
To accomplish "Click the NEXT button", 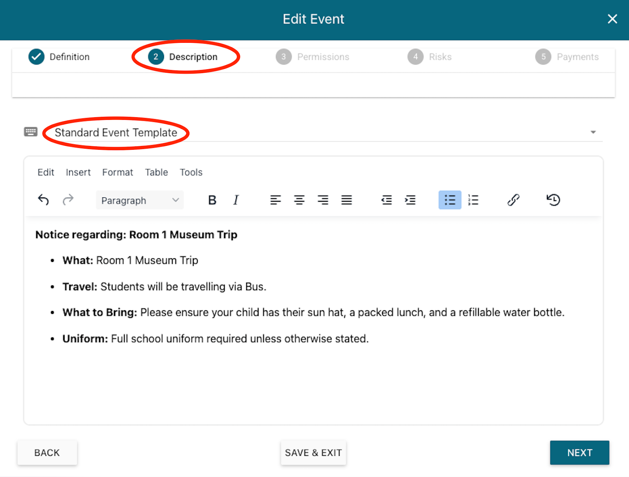I will pos(579,453).
